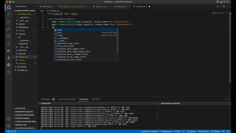Switch to the settings.py editor tab

47,7
